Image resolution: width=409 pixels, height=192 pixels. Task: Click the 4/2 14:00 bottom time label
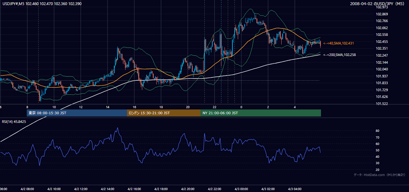[x=108, y=189]
